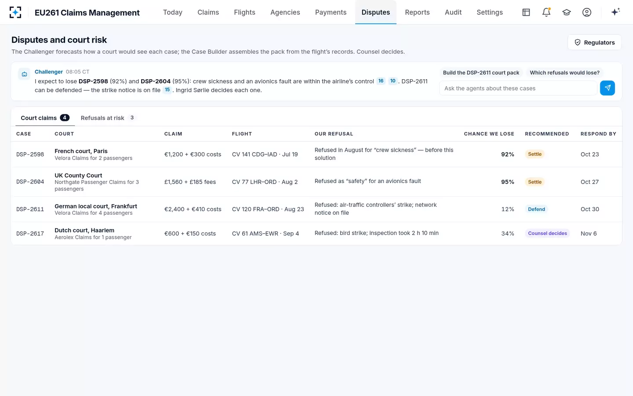Select flight 'CV 61 AMS–EWR · Sep 4'

coord(266,234)
